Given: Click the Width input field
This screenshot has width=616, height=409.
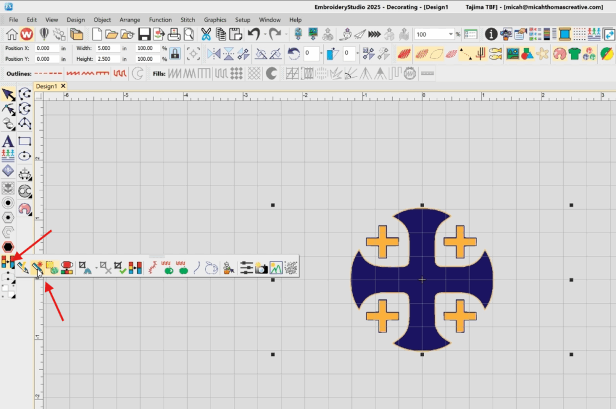Looking at the screenshot, I should [x=107, y=48].
